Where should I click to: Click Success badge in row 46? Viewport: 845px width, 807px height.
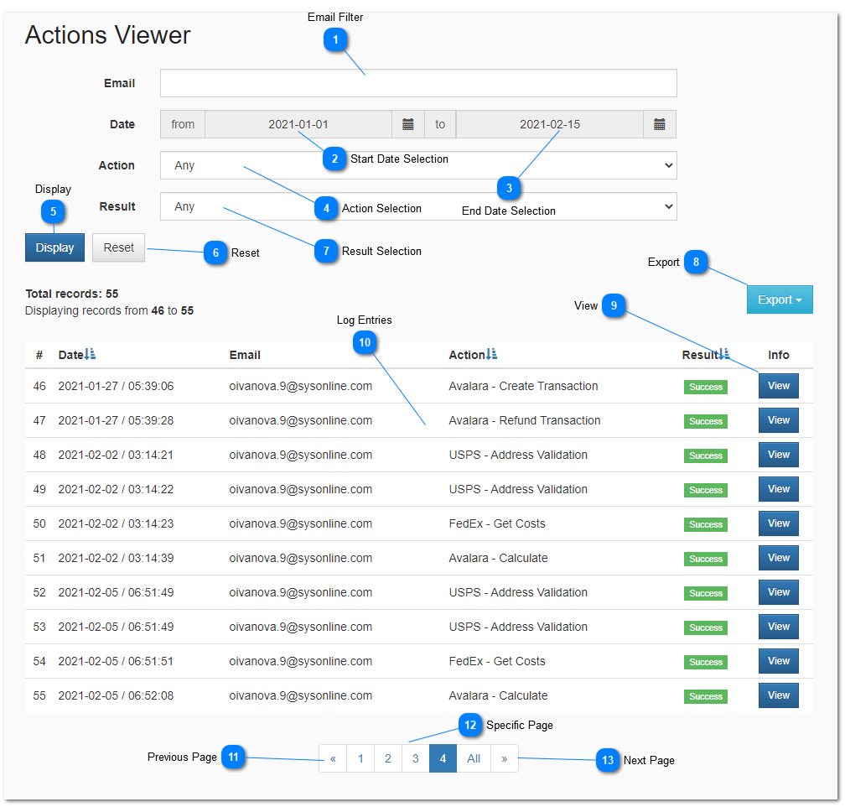pyautogui.click(x=706, y=388)
